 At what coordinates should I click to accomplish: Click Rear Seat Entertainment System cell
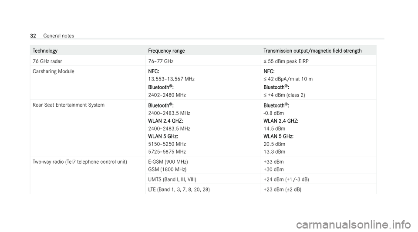click(x=68, y=104)
